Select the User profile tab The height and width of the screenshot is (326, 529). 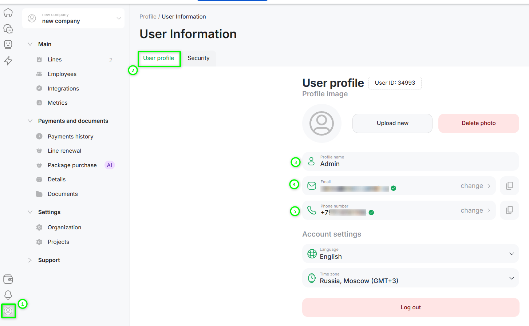point(159,58)
